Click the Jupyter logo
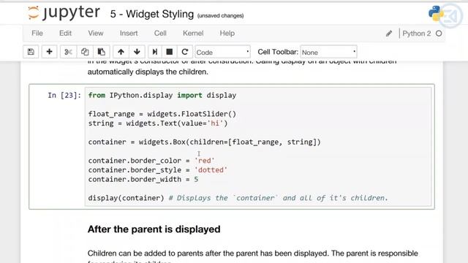This screenshot has width=468, height=263. pos(64,13)
